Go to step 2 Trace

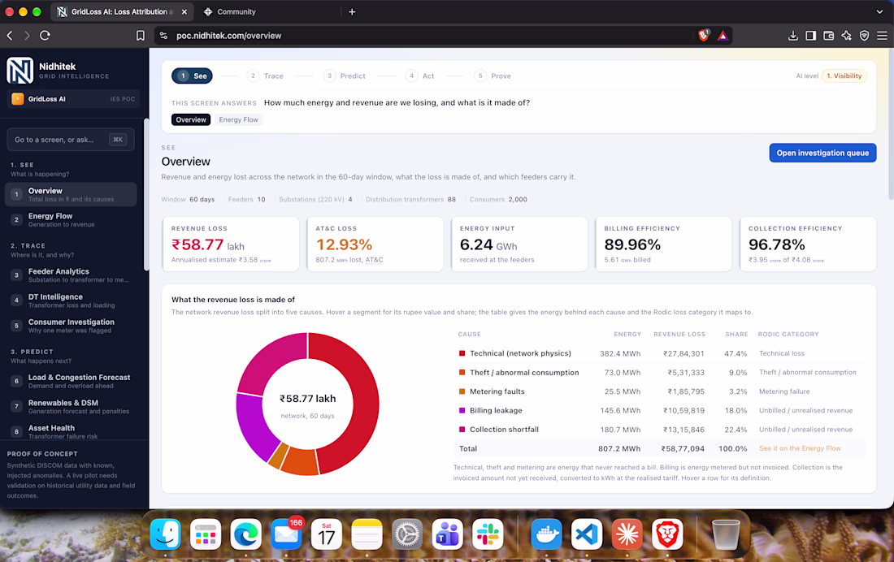[x=265, y=76]
